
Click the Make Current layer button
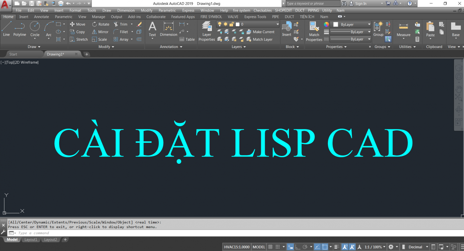click(261, 32)
